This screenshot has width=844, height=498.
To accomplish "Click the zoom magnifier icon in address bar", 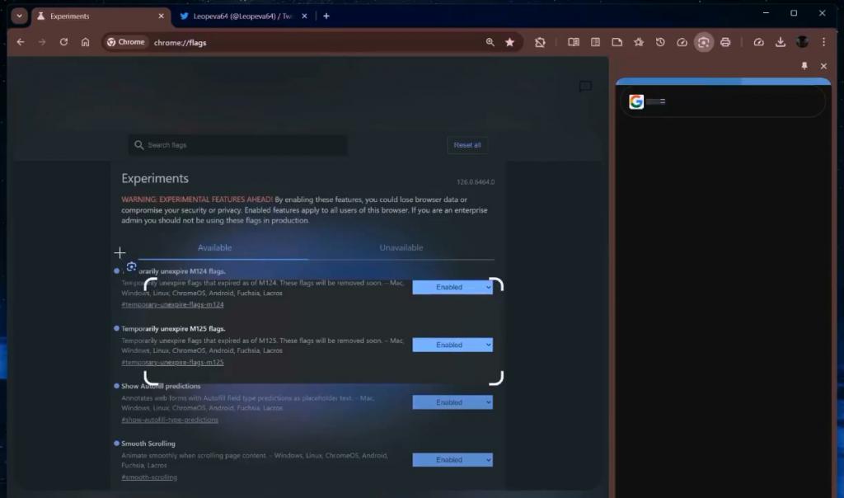I will coord(490,42).
